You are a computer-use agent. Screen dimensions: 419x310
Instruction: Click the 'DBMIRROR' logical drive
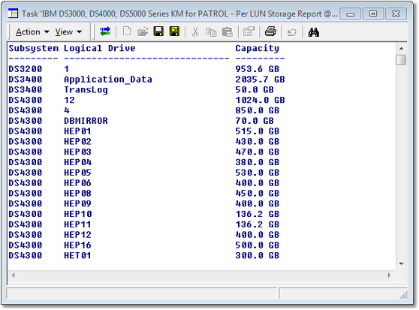tap(86, 121)
